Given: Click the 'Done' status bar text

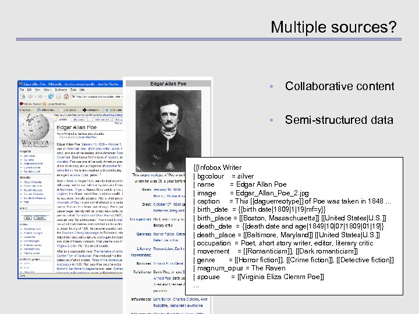Looking at the screenshot, I should click(23, 276).
